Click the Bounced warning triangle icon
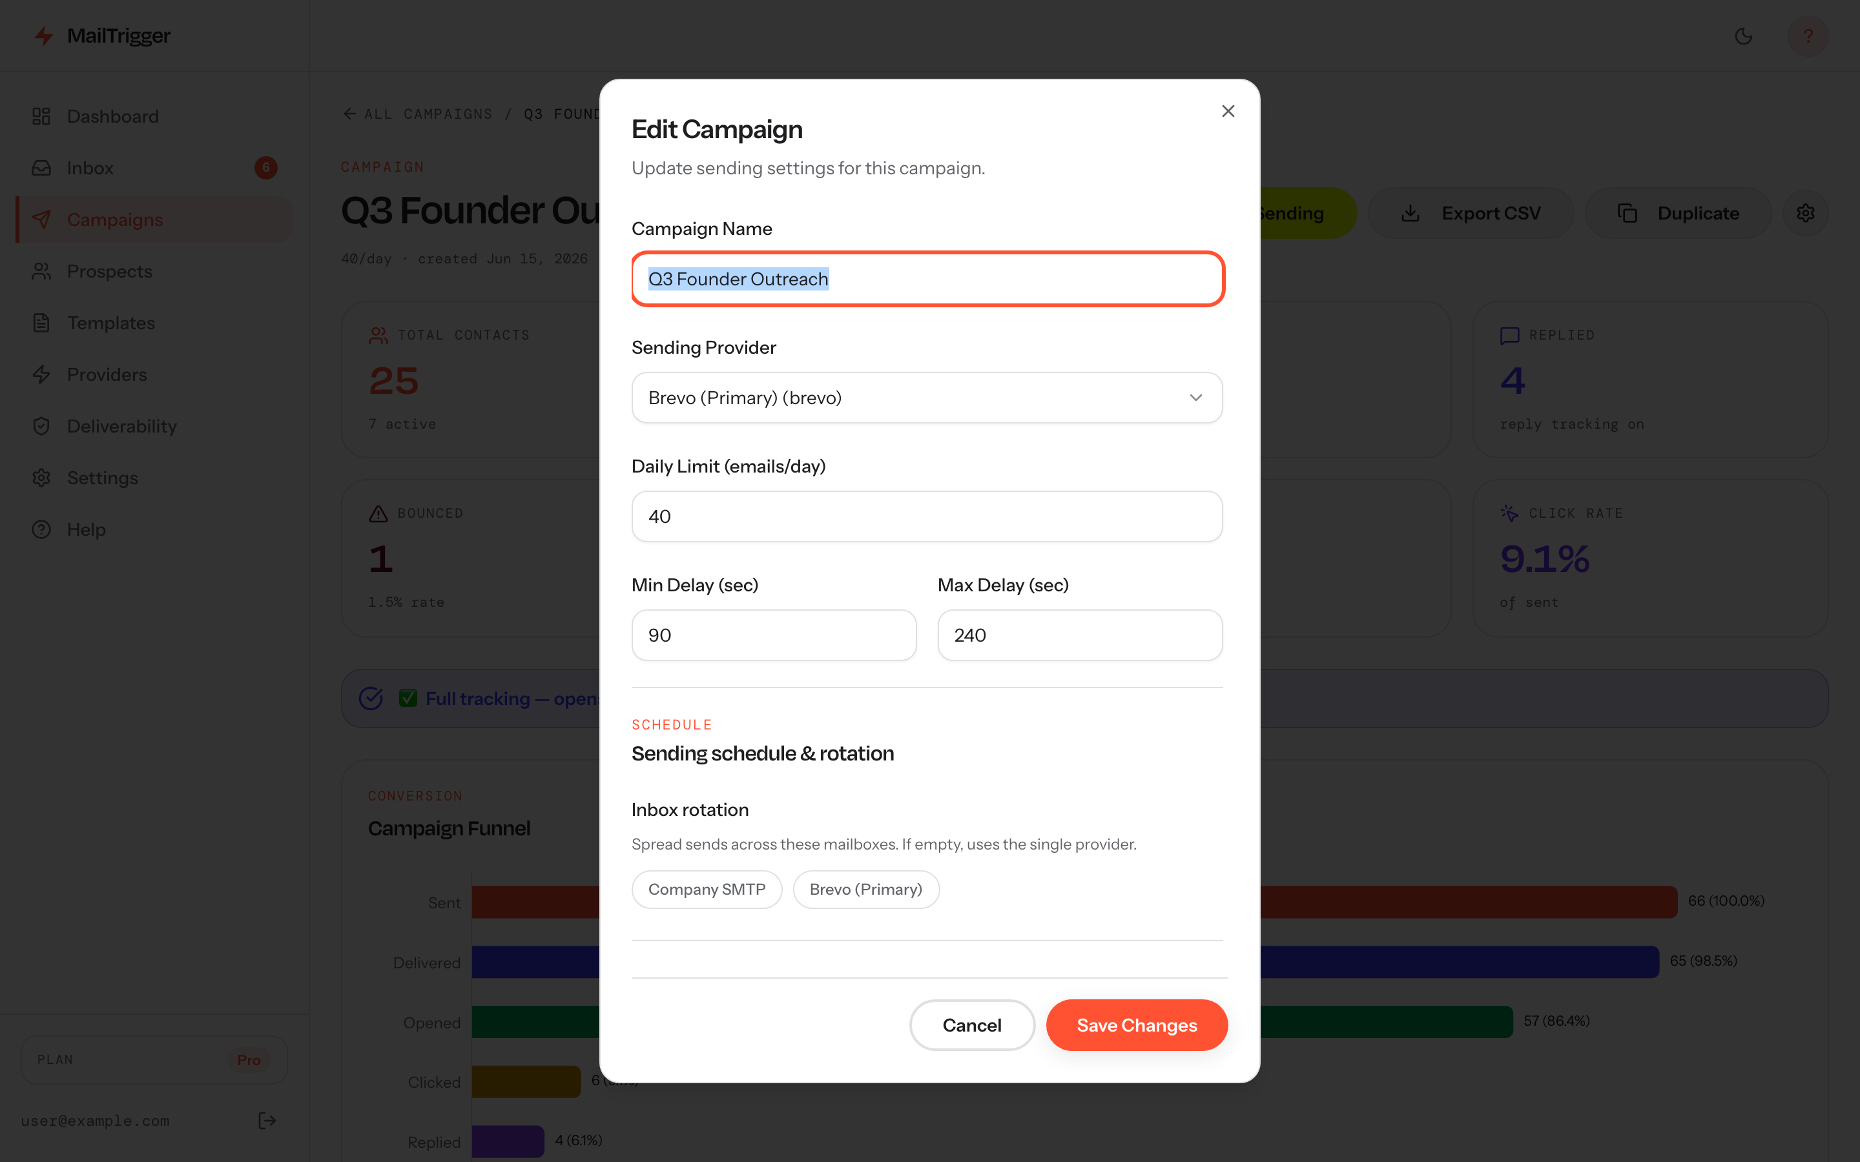The height and width of the screenshot is (1162, 1860). [x=378, y=513]
